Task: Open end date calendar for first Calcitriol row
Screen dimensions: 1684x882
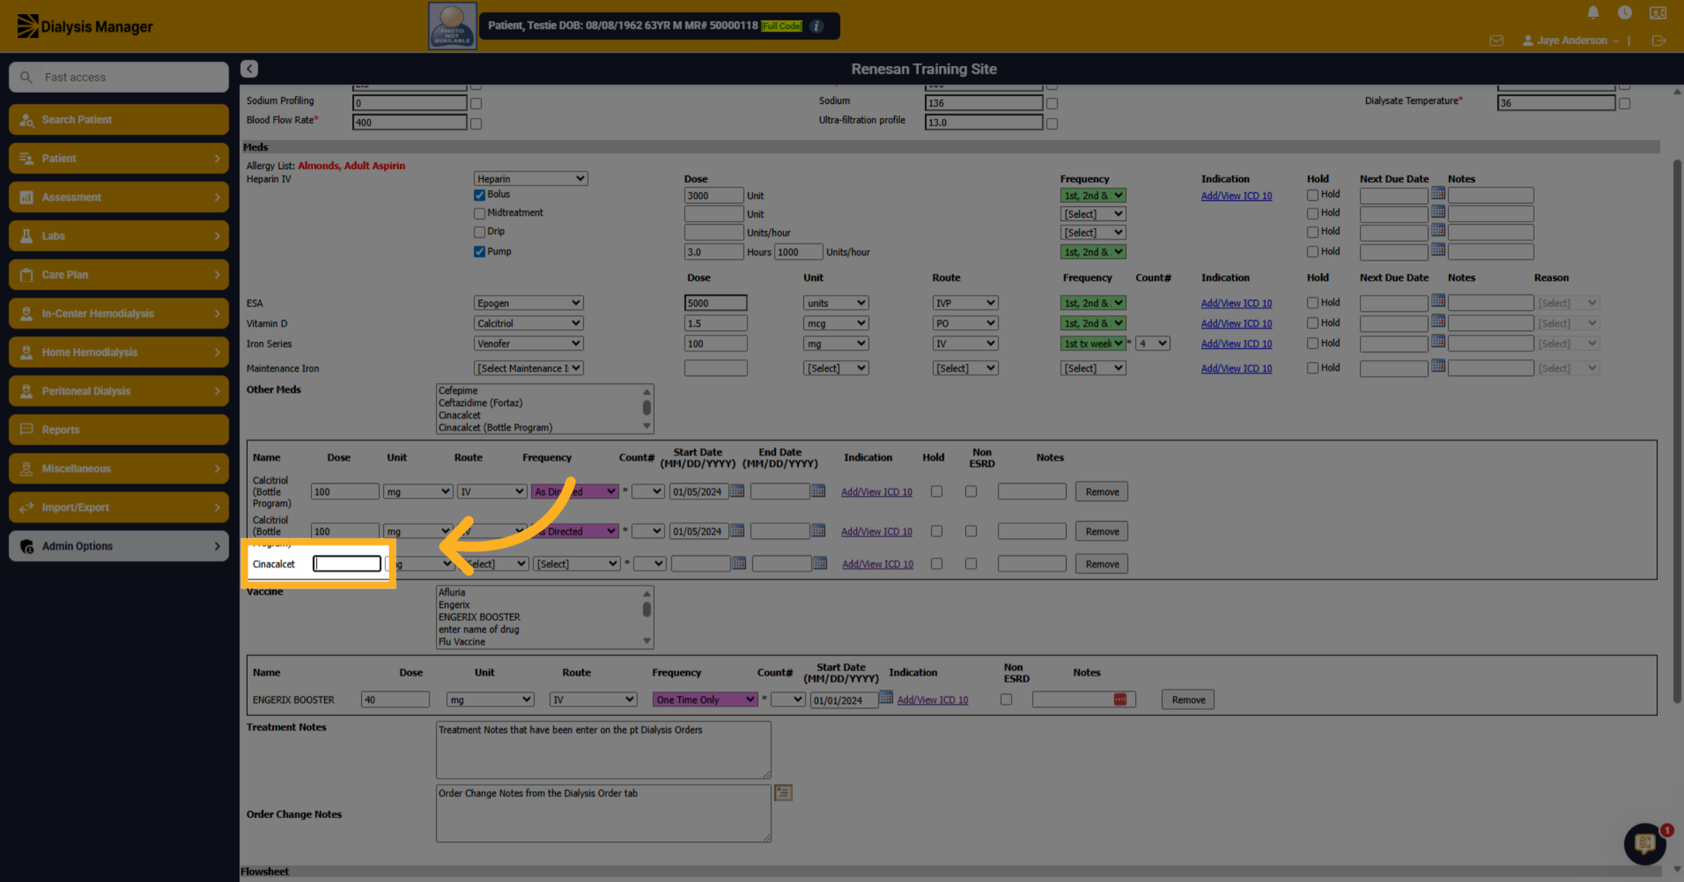Action: click(818, 490)
